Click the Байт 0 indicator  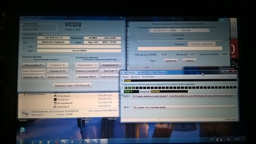131,92
